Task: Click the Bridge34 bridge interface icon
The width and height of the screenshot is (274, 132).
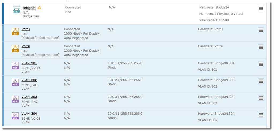Action: [16, 10]
